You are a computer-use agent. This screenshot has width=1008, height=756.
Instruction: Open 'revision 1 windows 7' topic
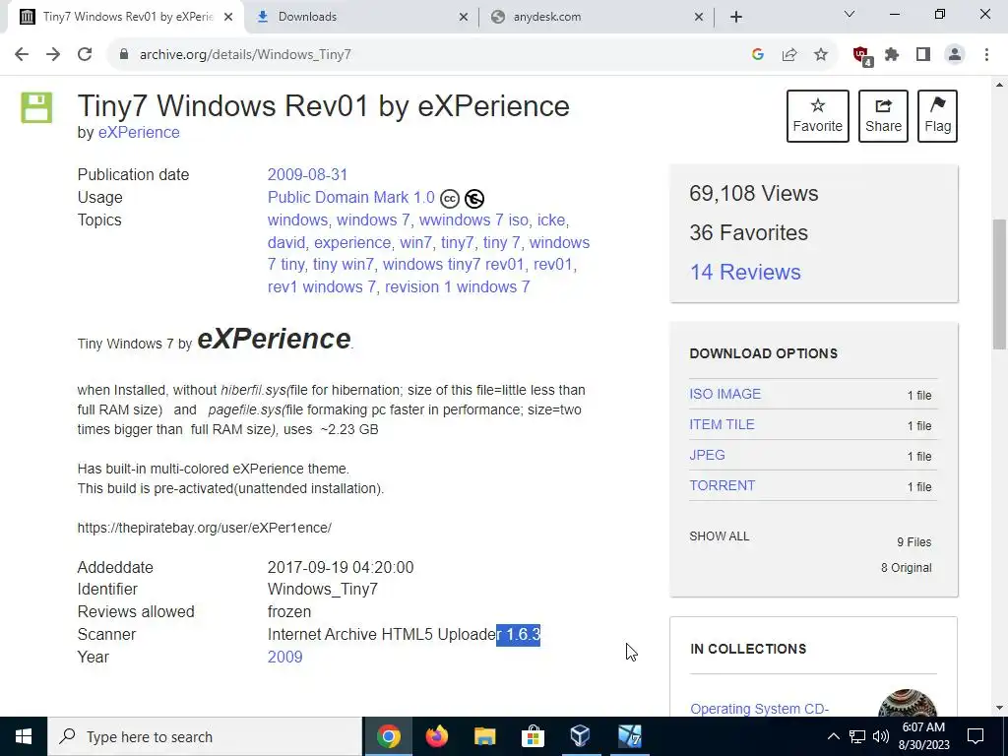(457, 286)
